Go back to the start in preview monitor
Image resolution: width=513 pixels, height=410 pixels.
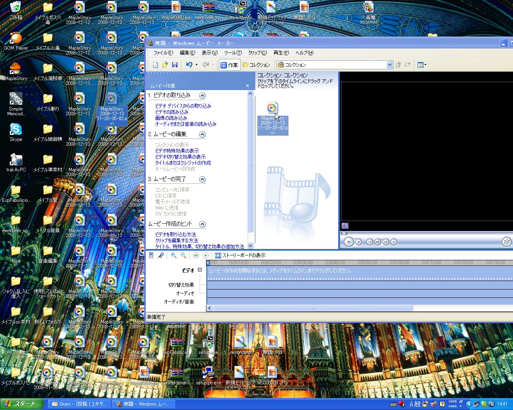370,242
